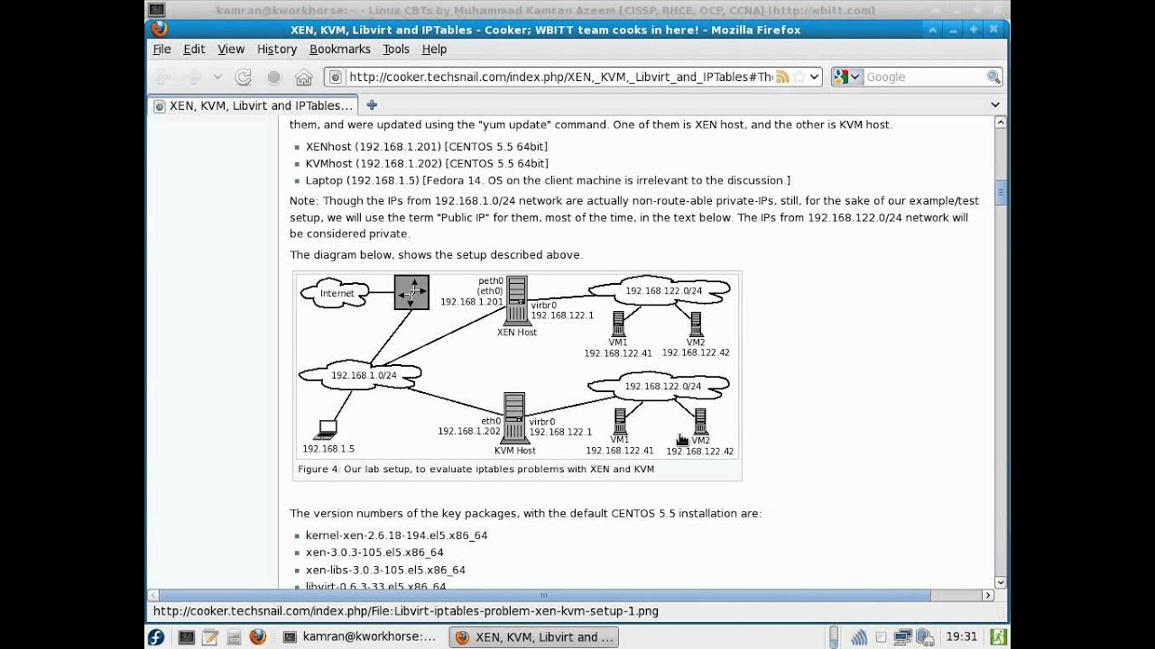Open the back/forward history dropdown arrow
Screen dimensions: 1155x649
217,78
